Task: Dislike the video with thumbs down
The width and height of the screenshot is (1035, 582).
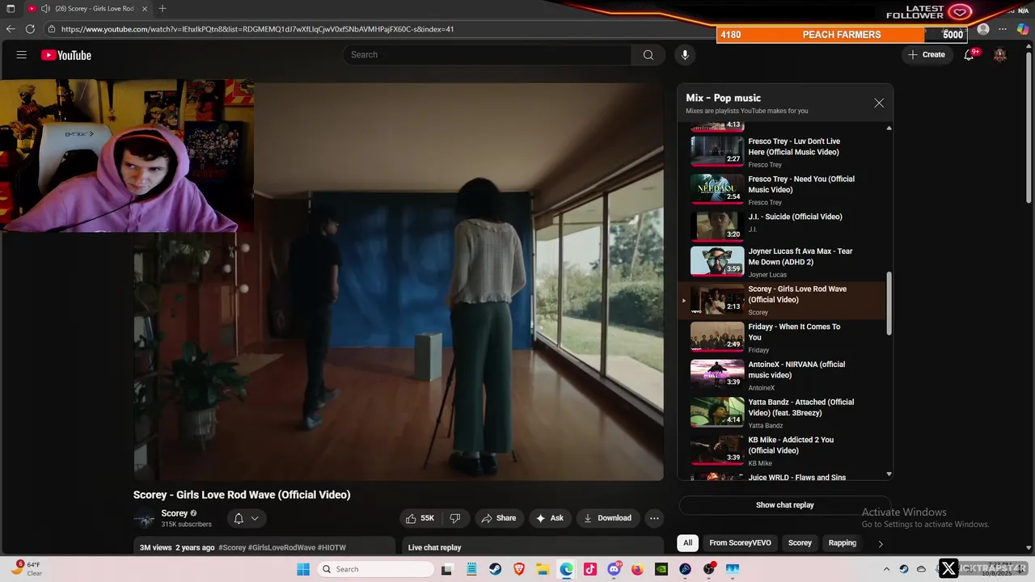Action: [x=455, y=518]
